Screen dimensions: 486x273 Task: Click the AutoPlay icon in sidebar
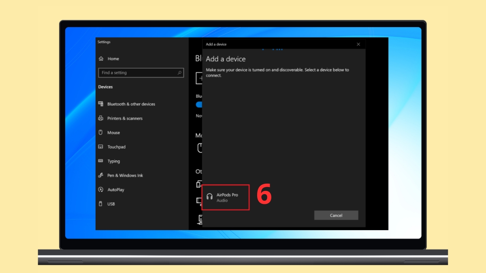click(101, 190)
